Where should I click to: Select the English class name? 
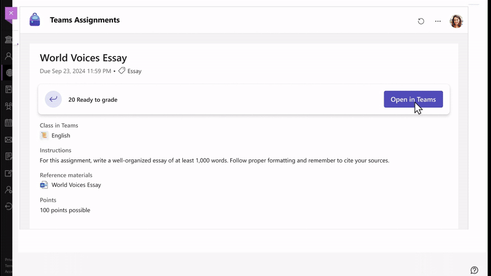[x=61, y=136]
